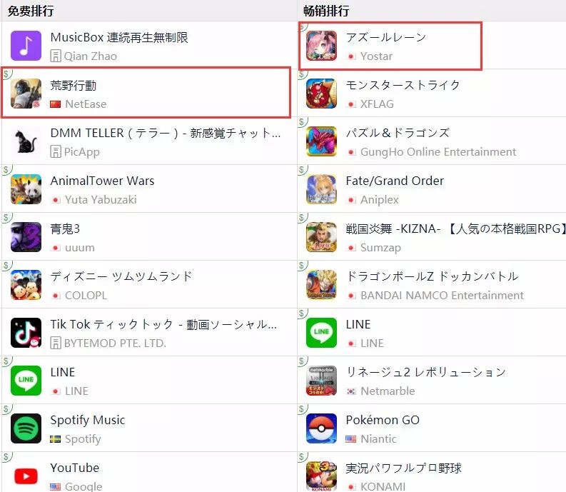Click the パズル&ドラゴンズ app title
The image size is (566, 492).
coord(398,133)
